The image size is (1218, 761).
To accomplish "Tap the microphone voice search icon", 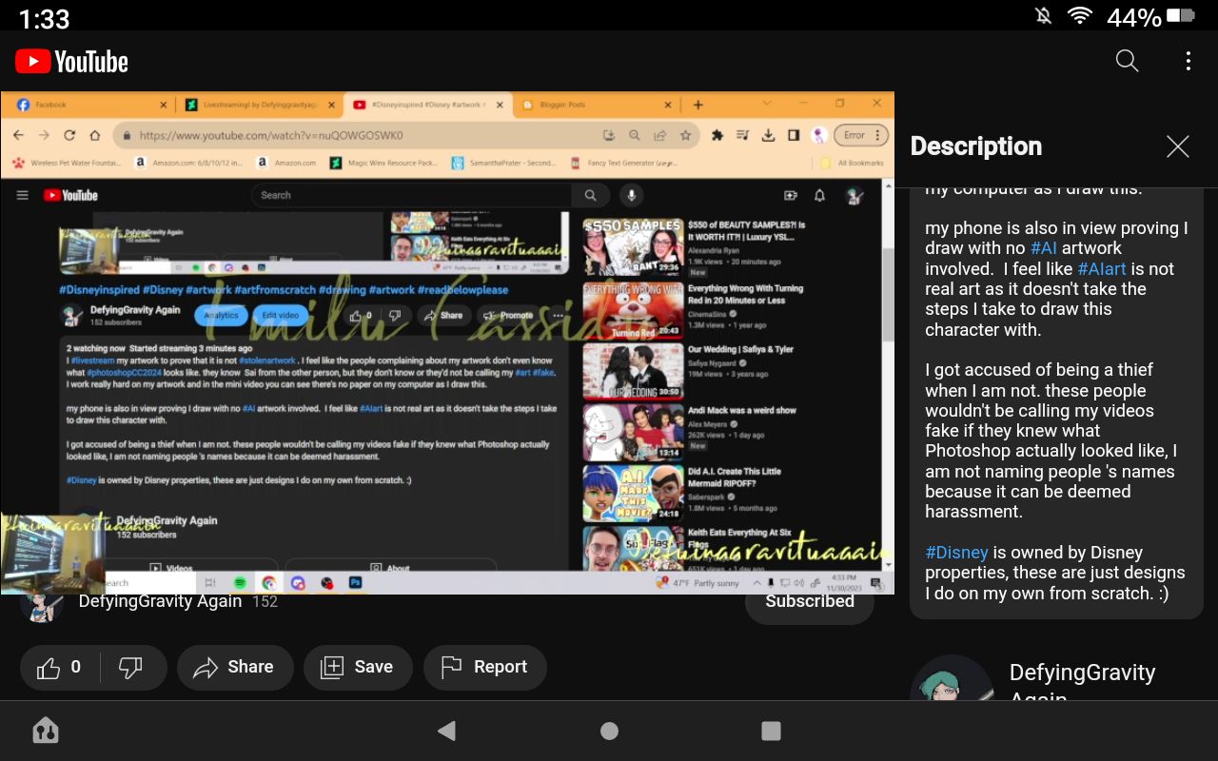I will point(630,195).
